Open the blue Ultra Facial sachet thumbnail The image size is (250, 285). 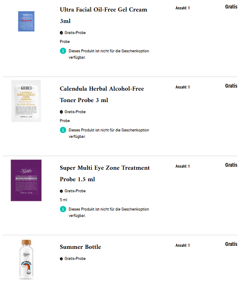[26, 21]
